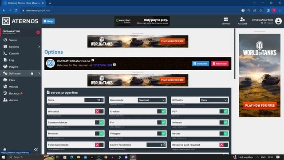
Task: Show hidden tray icons chevron
Action: [x=258, y=157]
